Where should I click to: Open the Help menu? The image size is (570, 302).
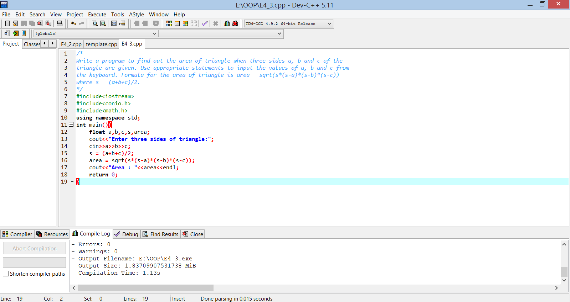click(x=179, y=15)
